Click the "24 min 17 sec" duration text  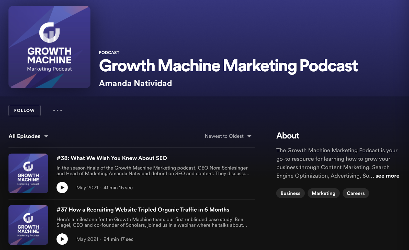point(118,240)
